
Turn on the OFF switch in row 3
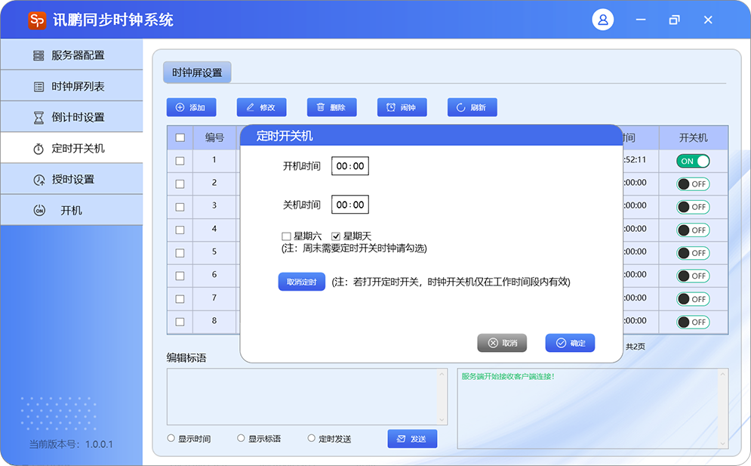(x=693, y=207)
